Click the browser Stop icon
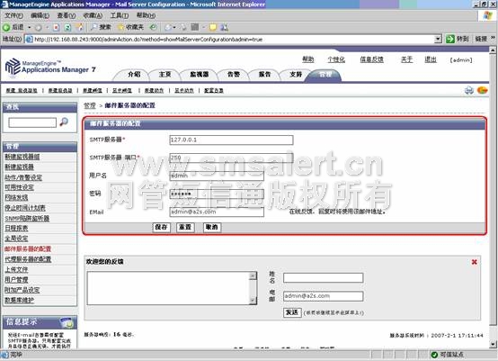 pyautogui.click(x=56, y=27)
